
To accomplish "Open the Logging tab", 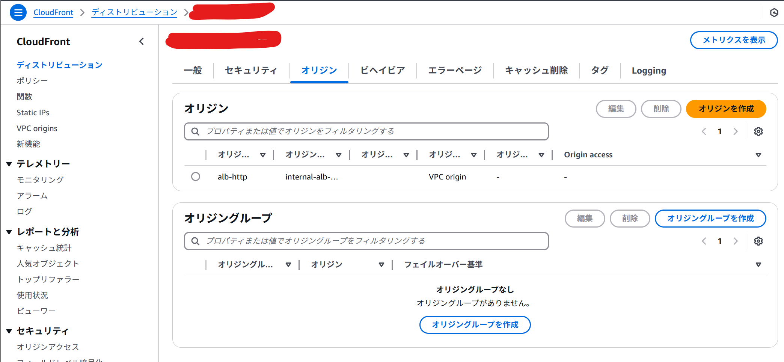I will pyautogui.click(x=649, y=70).
